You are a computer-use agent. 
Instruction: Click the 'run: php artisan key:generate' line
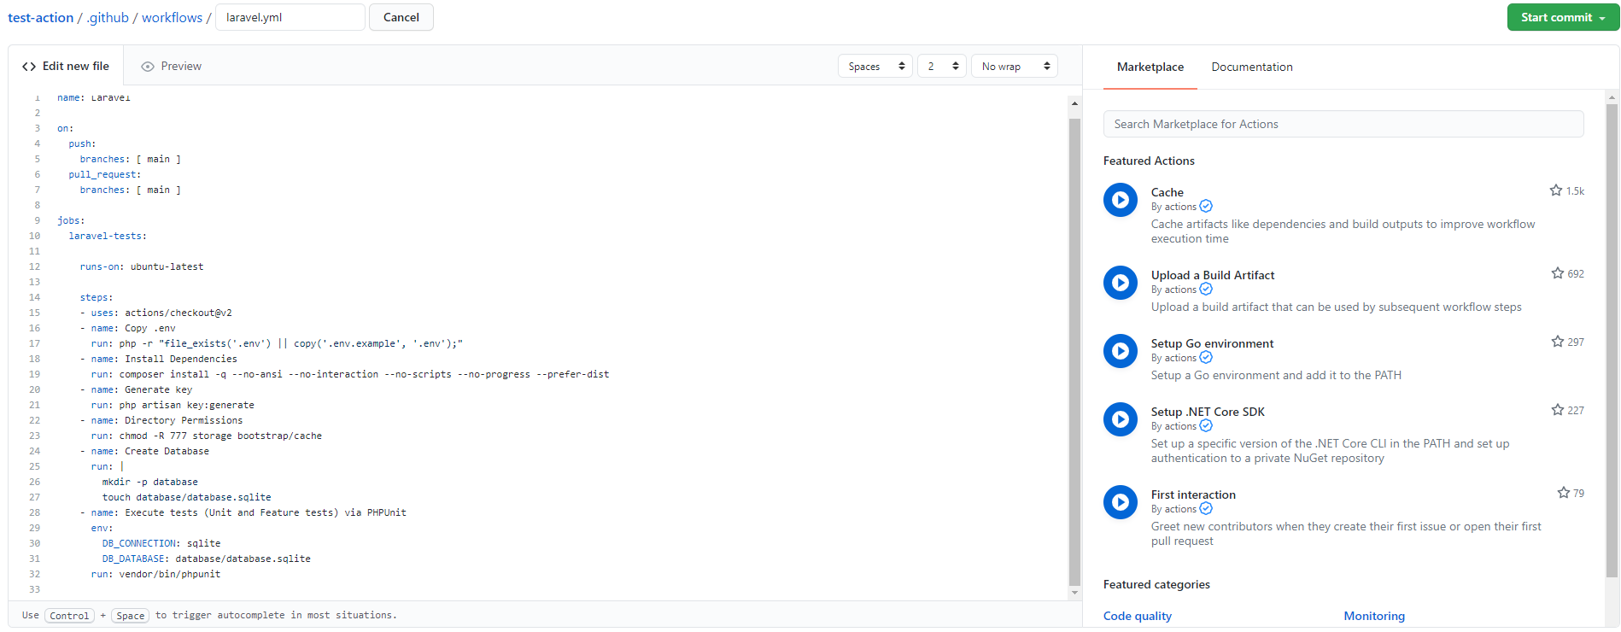pyautogui.click(x=173, y=405)
